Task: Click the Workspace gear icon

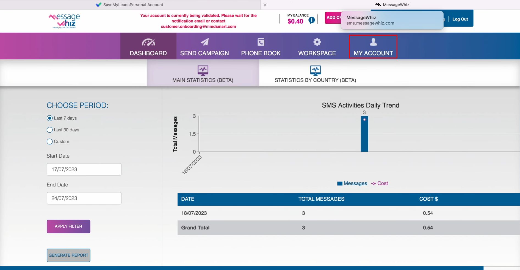Action: [317, 42]
